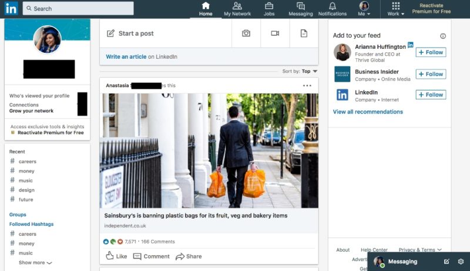The height and width of the screenshot is (271, 470).
Task: Click the Groups link in sidebar
Action: coord(18,215)
